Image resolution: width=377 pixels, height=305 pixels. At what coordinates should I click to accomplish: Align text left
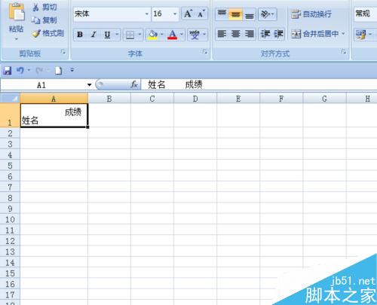pyautogui.click(x=222, y=34)
